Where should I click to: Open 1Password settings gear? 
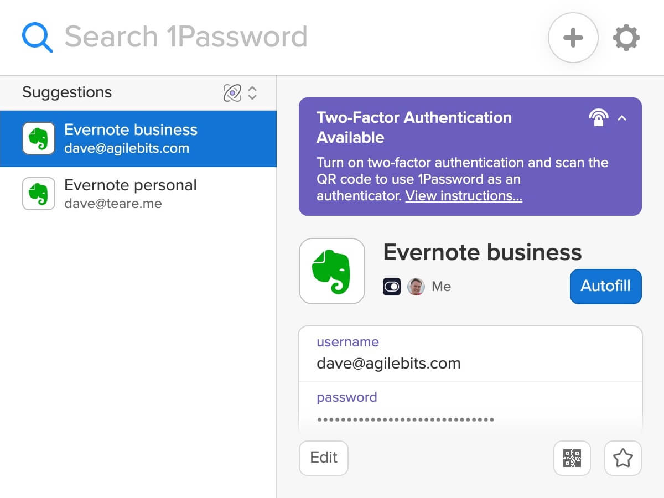click(626, 38)
